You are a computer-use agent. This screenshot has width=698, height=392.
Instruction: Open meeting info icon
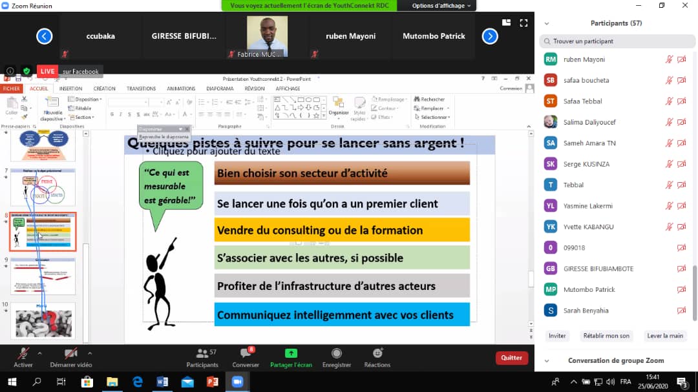point(10,71)
